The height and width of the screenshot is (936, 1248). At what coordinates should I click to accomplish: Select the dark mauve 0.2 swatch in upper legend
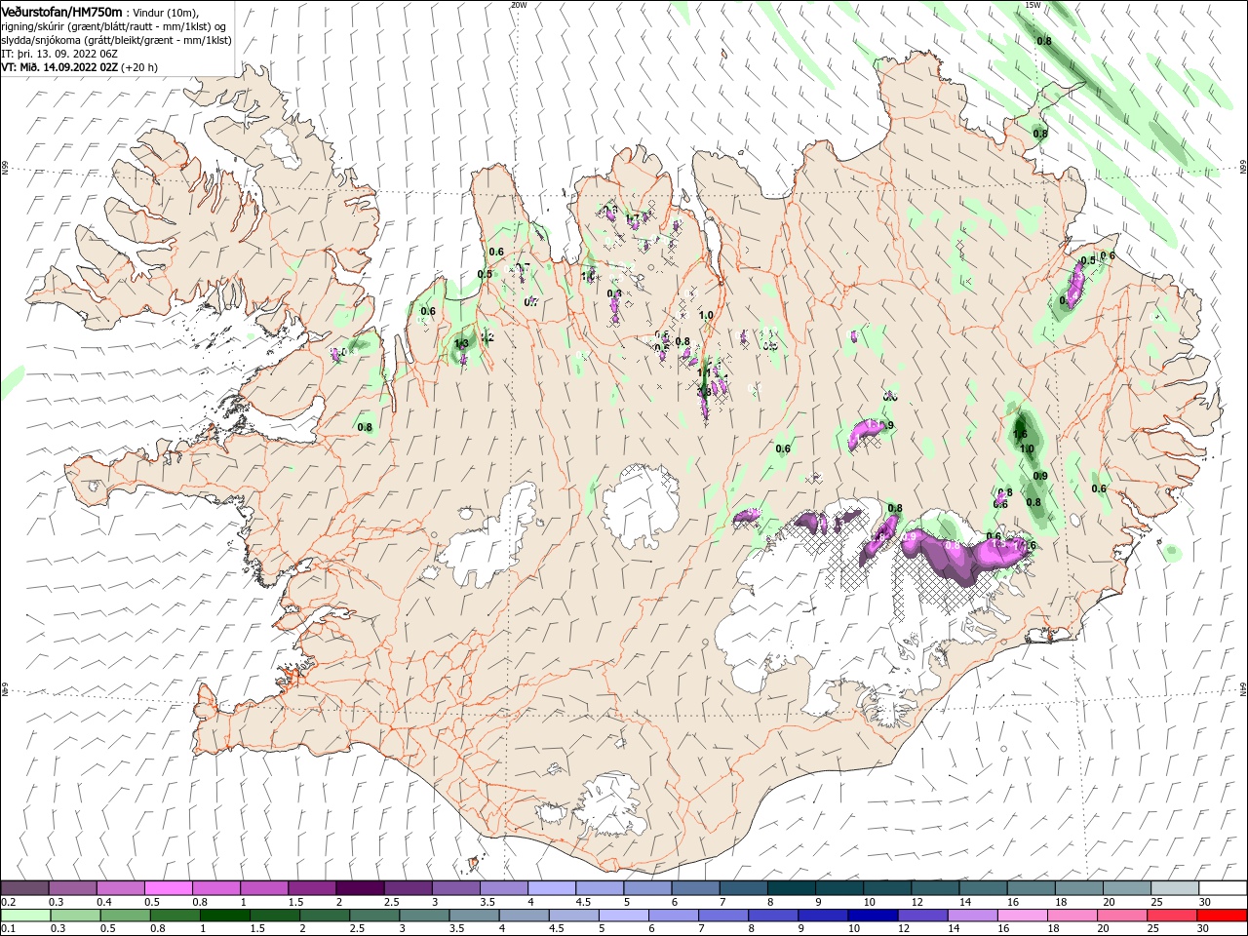[x=24, y=888]
